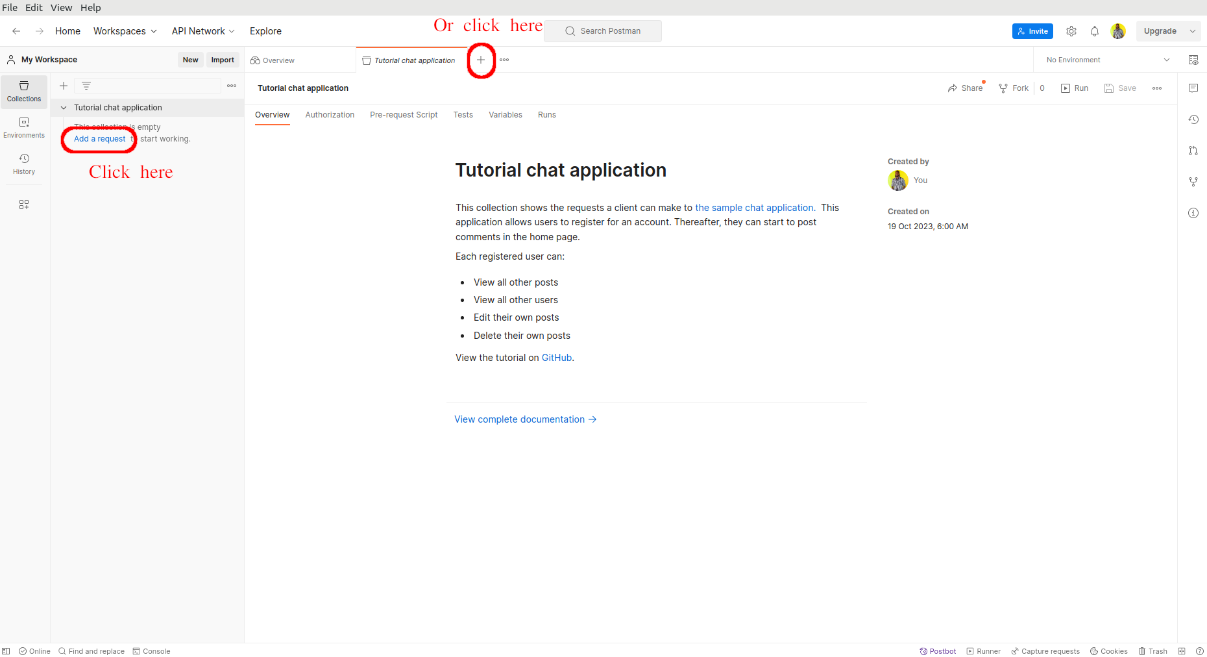
Task: Share the collection
Action: pyautogui.click(x=965, y=88)
